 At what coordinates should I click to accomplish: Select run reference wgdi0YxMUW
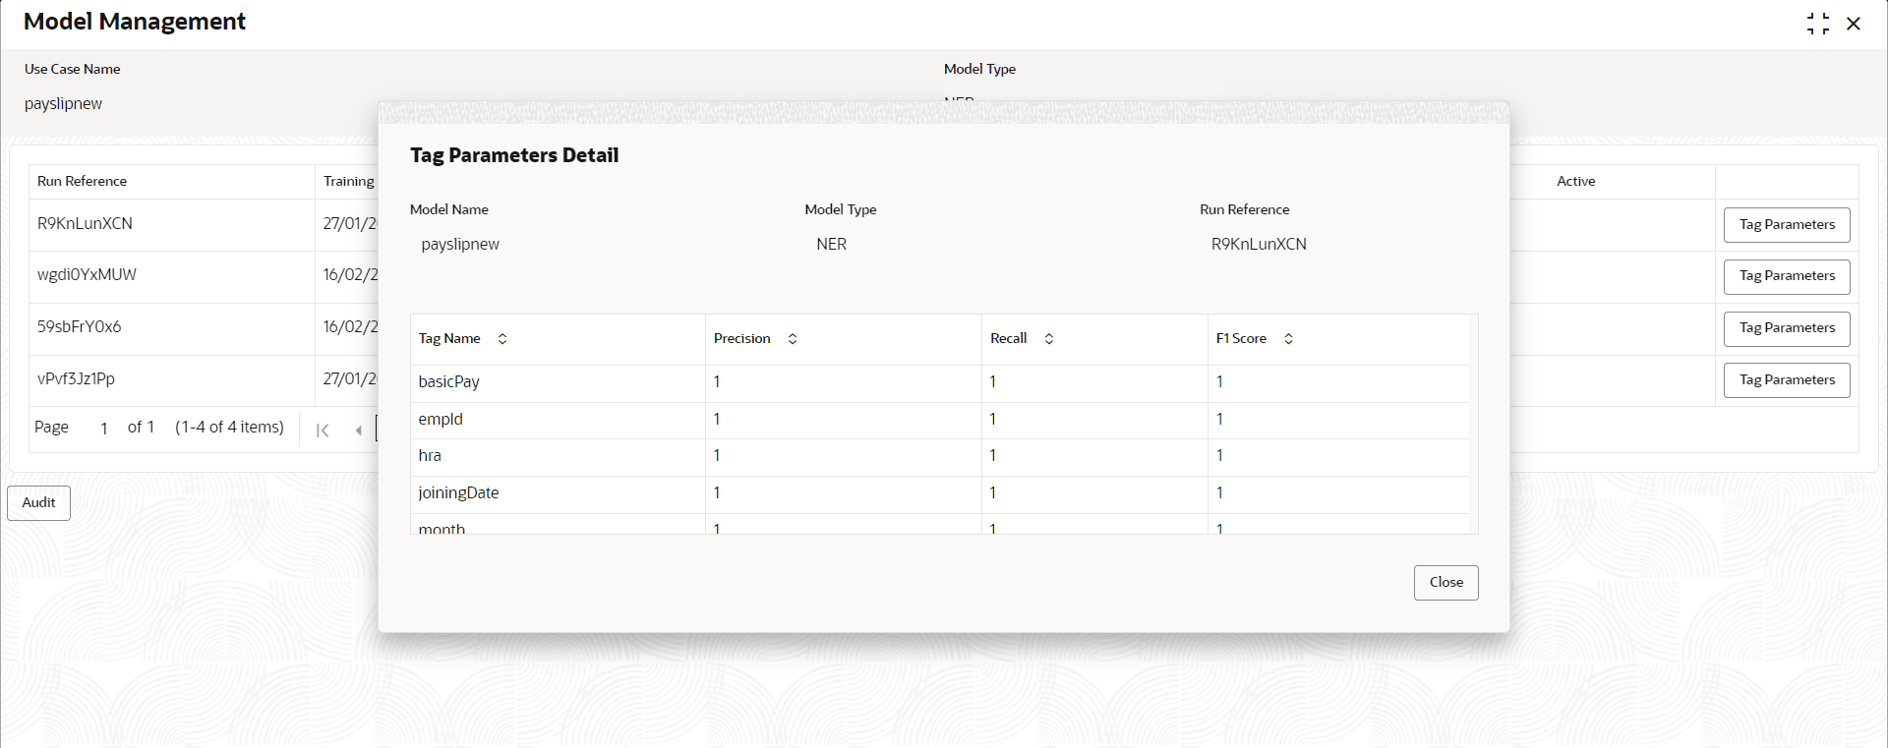pyautogui.click(x=87, y=275)
